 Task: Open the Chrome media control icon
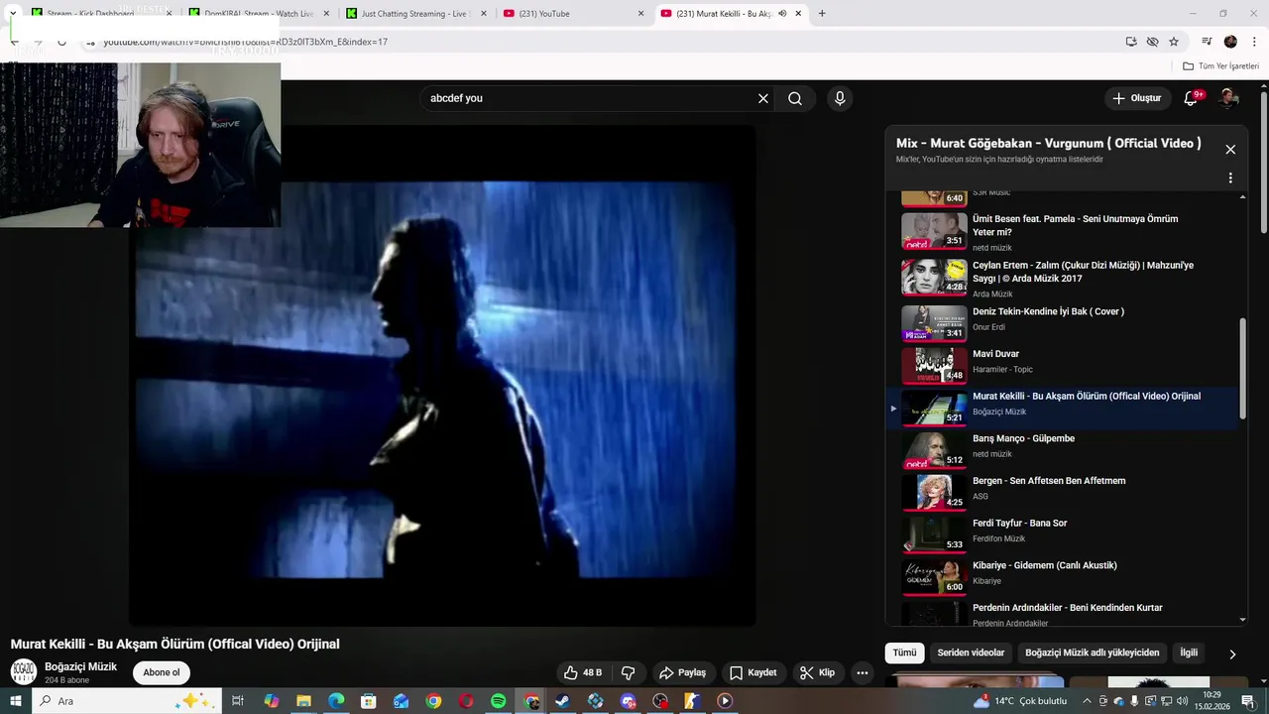(1207, 42)
